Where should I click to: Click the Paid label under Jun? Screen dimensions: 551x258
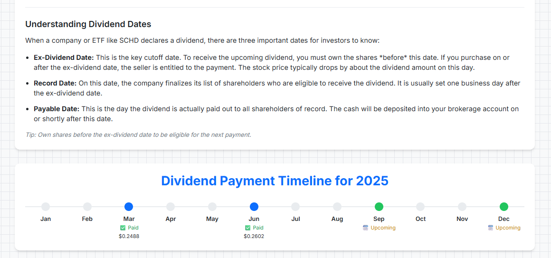(x=258, y=228)
